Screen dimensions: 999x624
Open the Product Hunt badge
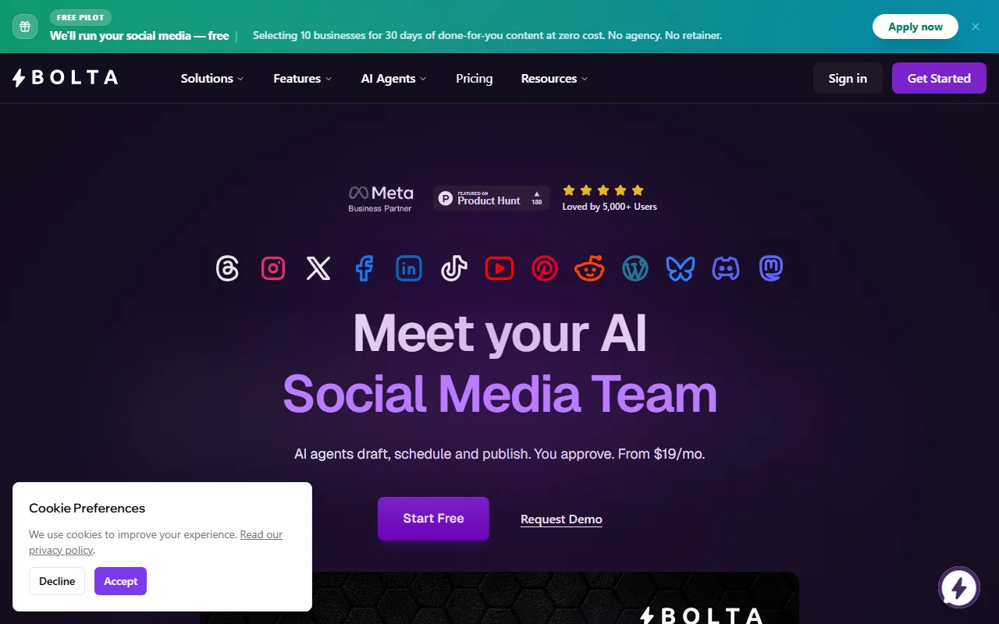click(492, 198)
